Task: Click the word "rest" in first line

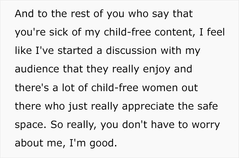Action: point(81,14)
